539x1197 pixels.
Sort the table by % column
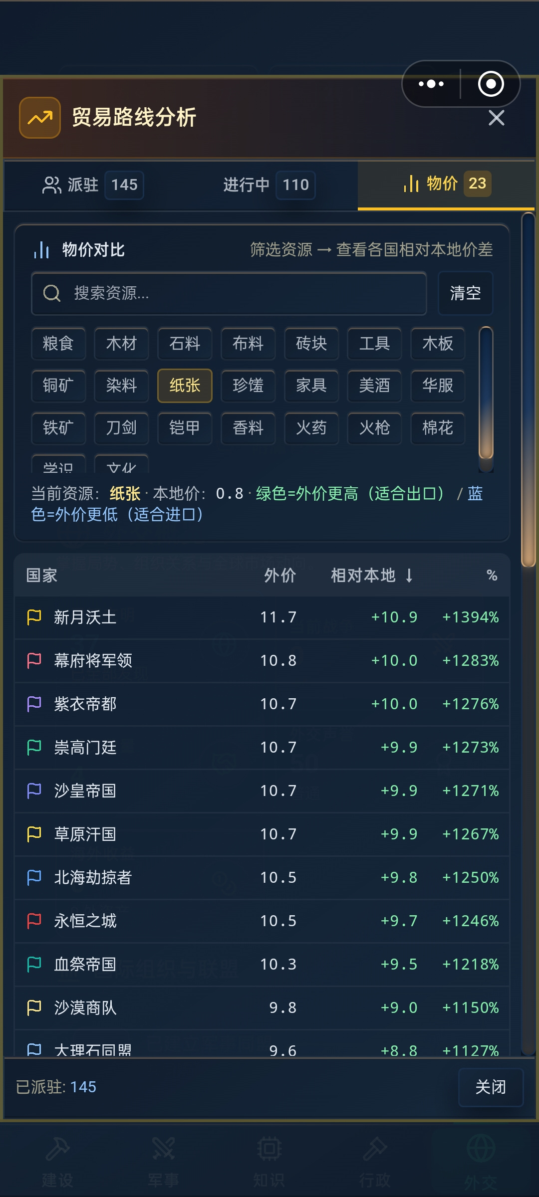[x=492, y=576]
